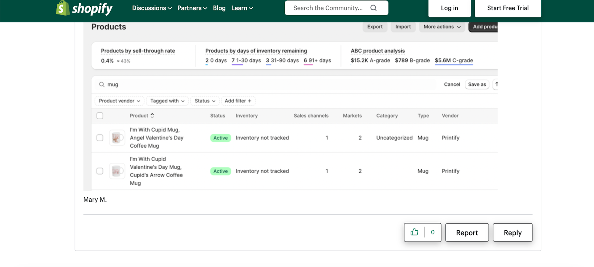Image resolution: width=594 pixels, height=267 pixels.
Task: Click Cancel next to the search
Action: (452, 85)
